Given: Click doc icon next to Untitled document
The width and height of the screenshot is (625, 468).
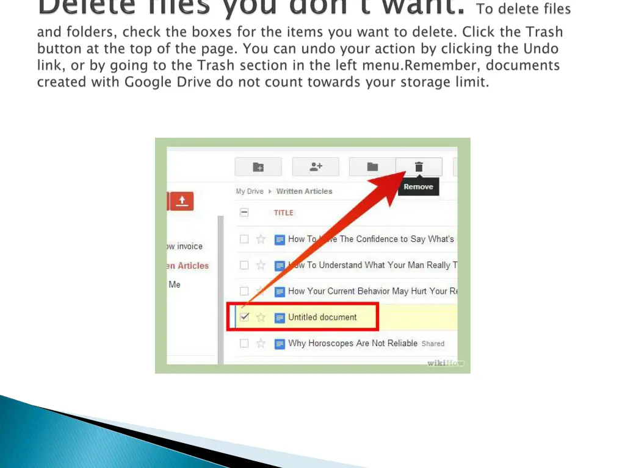Looking at the screenshot, I should 280,317.
